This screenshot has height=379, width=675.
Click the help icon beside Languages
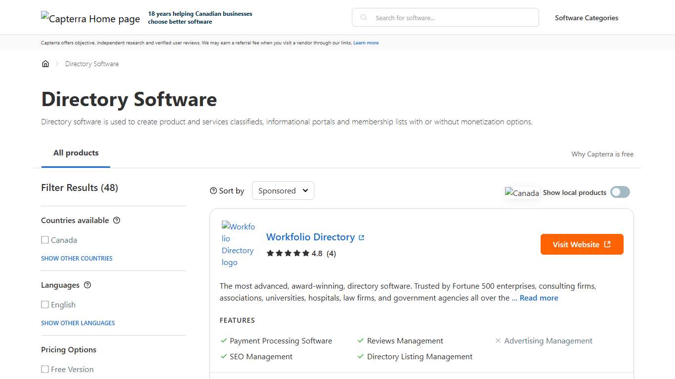[x=87, y=285]
